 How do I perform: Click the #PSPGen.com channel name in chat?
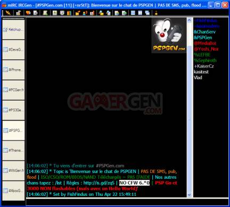[110, 166]
